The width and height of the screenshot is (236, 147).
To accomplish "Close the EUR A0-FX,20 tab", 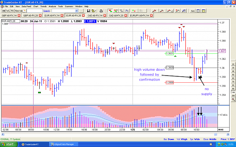I will 83,15.
